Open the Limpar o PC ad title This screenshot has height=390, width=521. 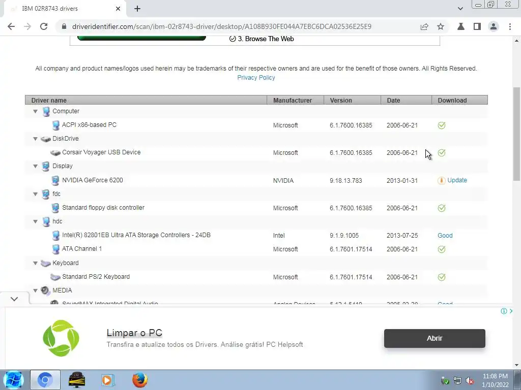click(134, 333)
